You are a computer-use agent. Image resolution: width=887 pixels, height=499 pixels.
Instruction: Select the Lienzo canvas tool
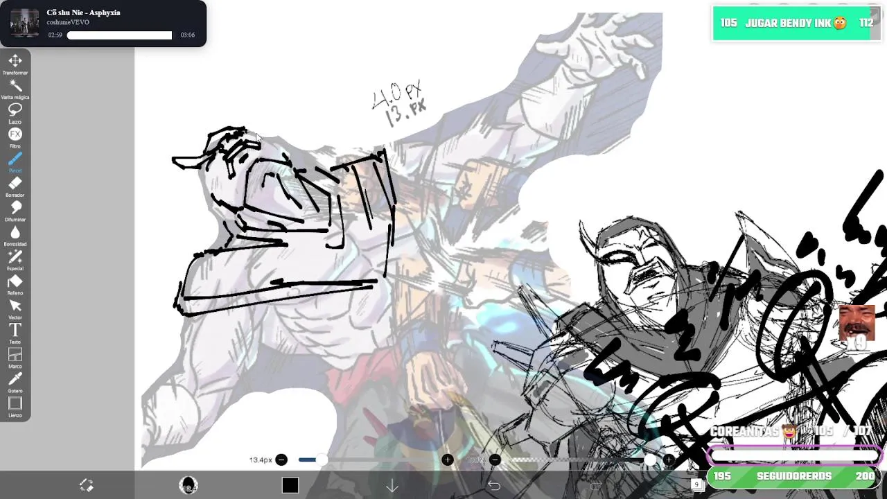pyautogui.click(x=15, y=407)
